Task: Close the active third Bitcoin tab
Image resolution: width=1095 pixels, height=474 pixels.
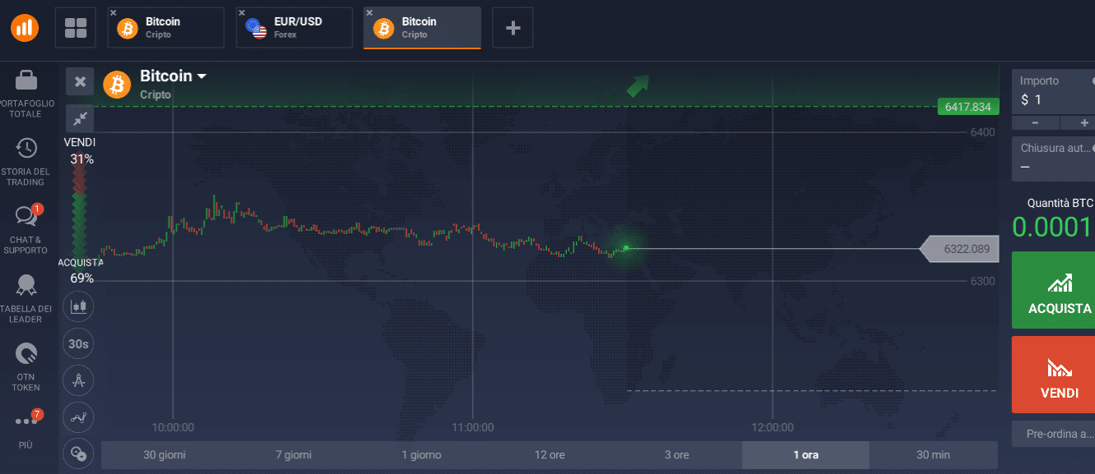Action: pos(369,12)
